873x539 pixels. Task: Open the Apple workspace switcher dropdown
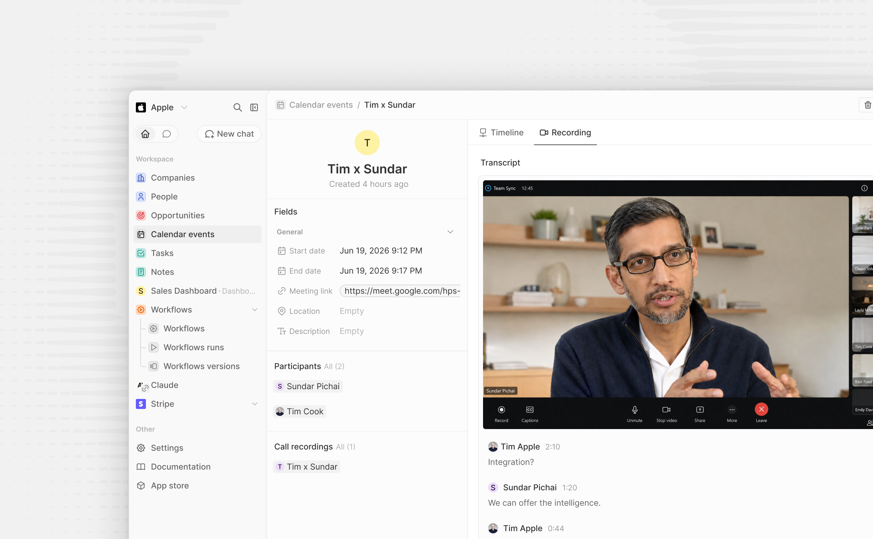162,107
